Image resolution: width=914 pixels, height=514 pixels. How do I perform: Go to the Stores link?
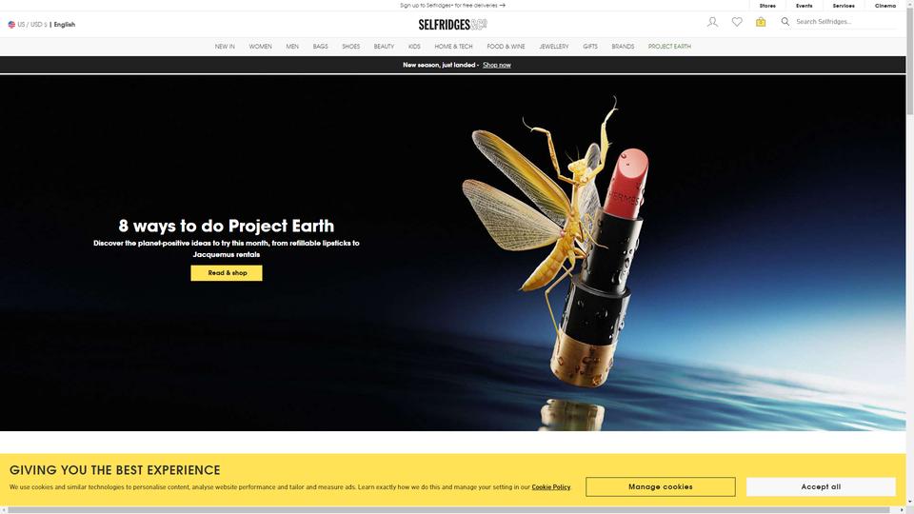pyautogui.click(x=767, y=6)
